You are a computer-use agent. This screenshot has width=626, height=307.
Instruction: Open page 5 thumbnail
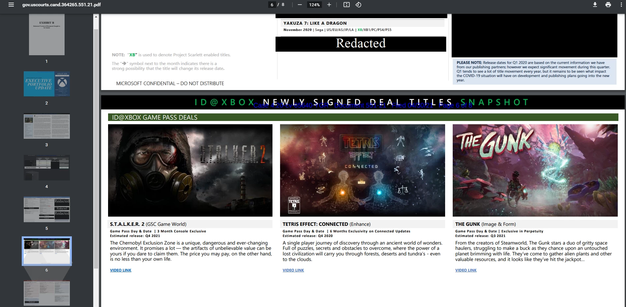[46, 209]
